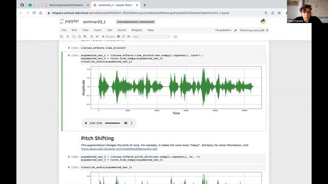Open the Kernel menu

coord(122,30)
